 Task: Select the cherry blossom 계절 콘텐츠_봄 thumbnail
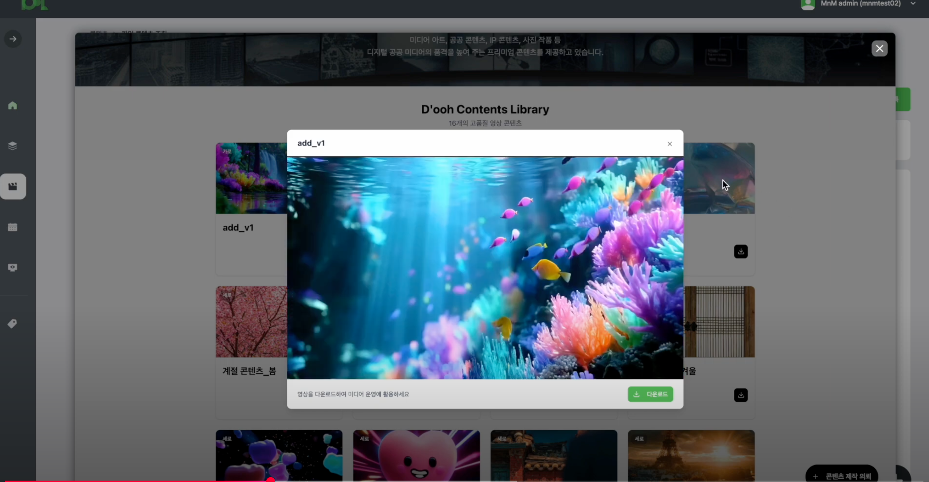point(251,322)
